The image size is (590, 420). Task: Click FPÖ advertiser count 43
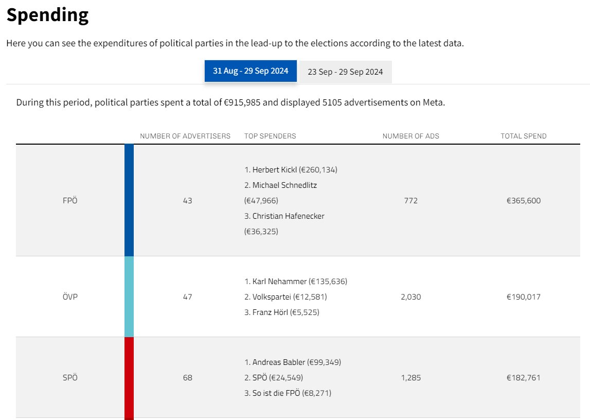187,201
